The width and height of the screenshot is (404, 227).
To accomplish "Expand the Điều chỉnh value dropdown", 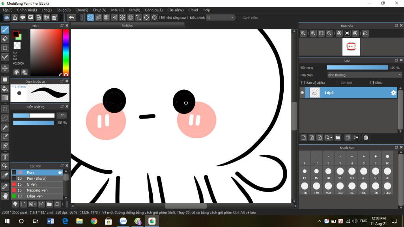I will (232, 18).
